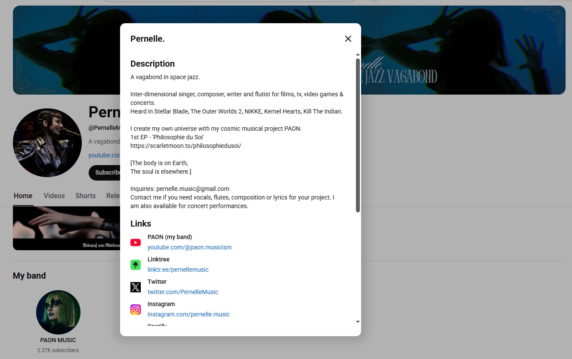
Task: Click the PAON MUSIC channel name
Action: click(58, 340)
